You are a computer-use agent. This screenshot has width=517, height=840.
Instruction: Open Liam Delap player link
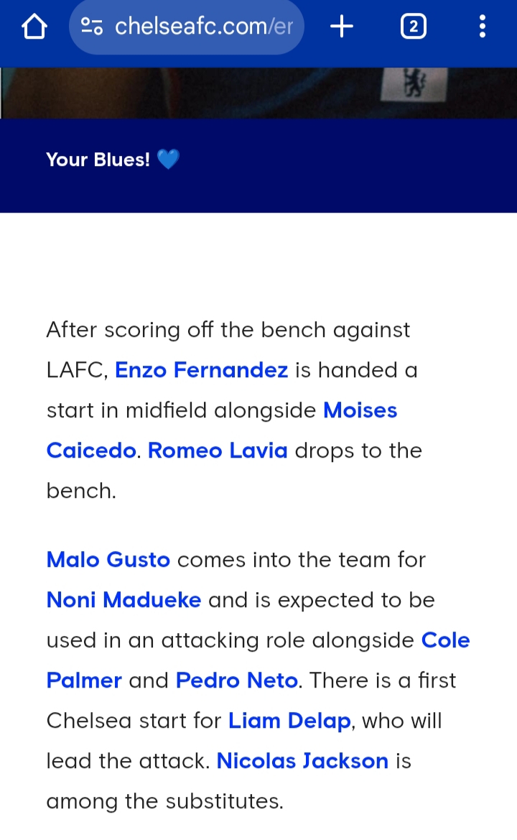click(x=289, y=721)
